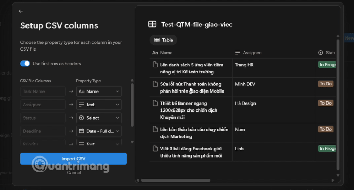This screenshot has width=354, height=190.
Task: Click page icon of 'Viết 3 bài đăng Facebook' row
Action: [155, 148]
